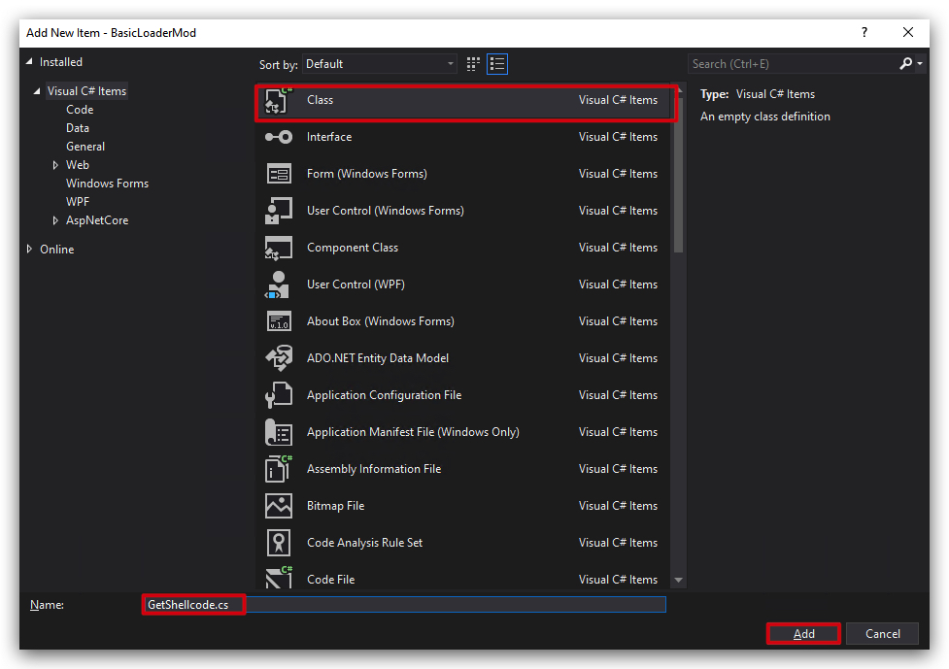This screenshot has width=949, height=669.
Task: Select the WPF category
Action: click(x=78, y=202)
